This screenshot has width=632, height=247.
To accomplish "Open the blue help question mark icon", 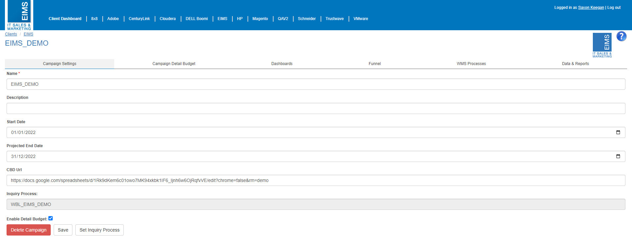I will click(x=621, y=36).
